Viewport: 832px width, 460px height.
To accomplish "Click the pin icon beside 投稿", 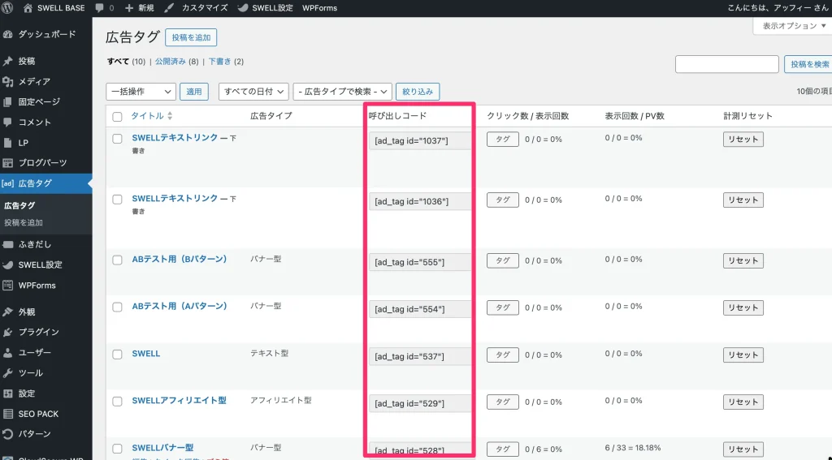I will (x=7, y=62).
